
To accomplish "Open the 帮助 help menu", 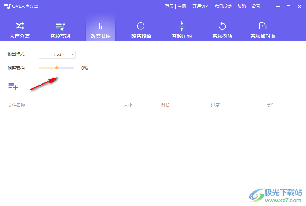I will click(x=241, y=6).
